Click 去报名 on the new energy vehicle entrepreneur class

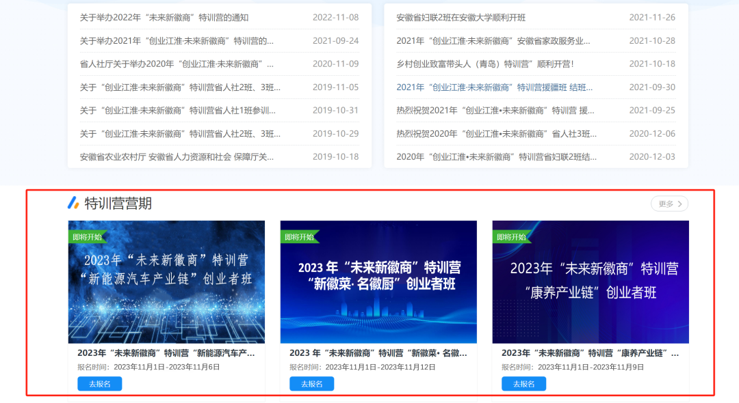point(100,383)
